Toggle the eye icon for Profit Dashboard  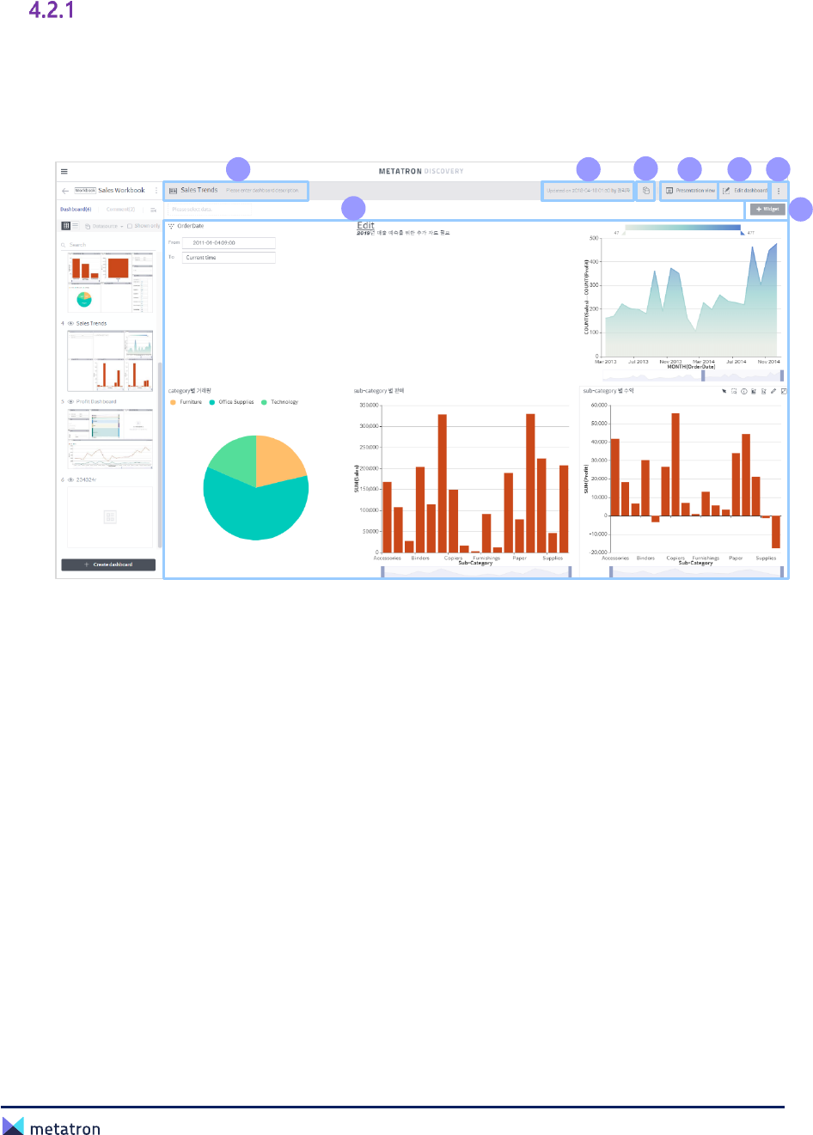click(70, 402)
